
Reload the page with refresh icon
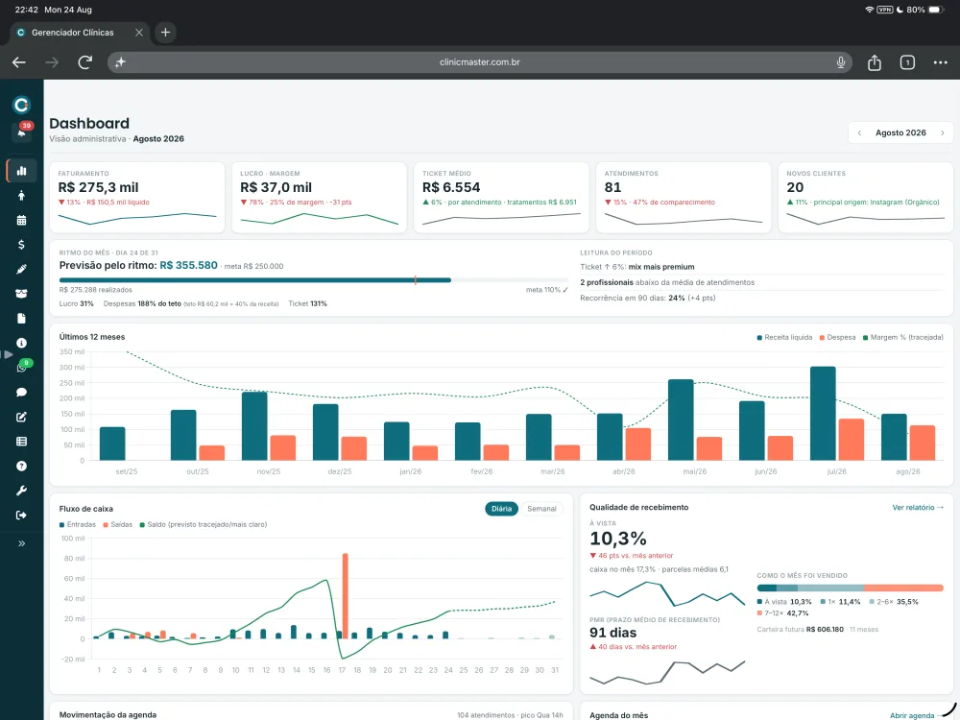click(x=85, y=61)
